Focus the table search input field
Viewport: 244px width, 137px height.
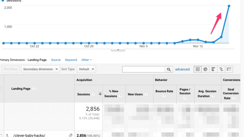tap(144, 69)
